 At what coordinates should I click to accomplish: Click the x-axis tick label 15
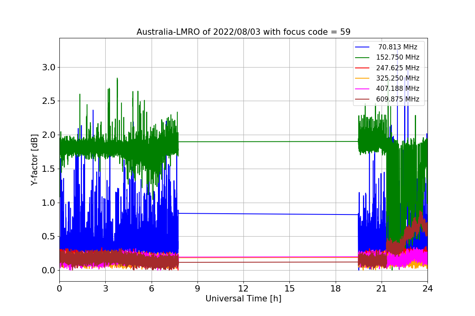(x=289, y=288)
